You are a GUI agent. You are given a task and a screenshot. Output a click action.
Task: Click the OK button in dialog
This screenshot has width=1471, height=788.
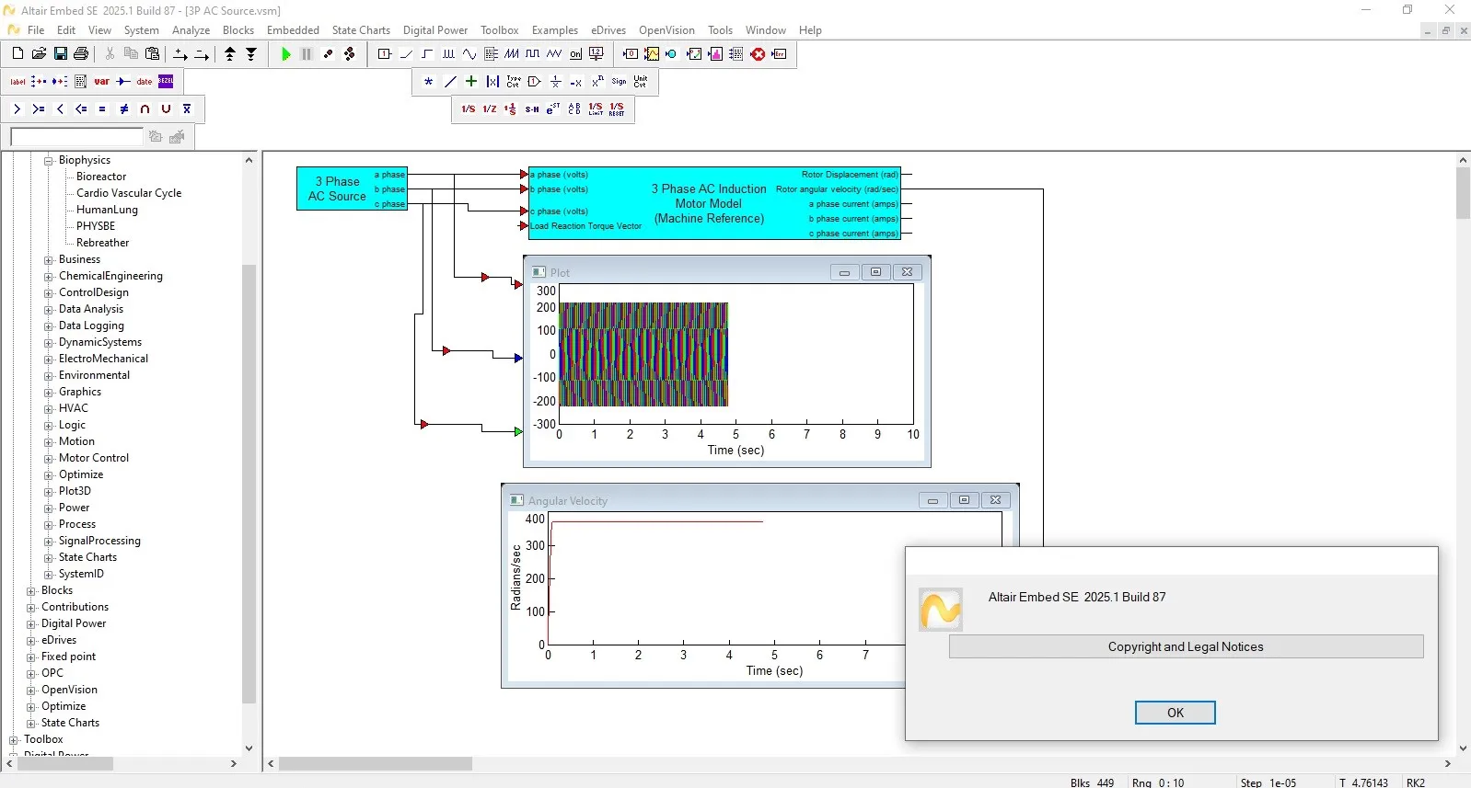tap(1176, 713)
